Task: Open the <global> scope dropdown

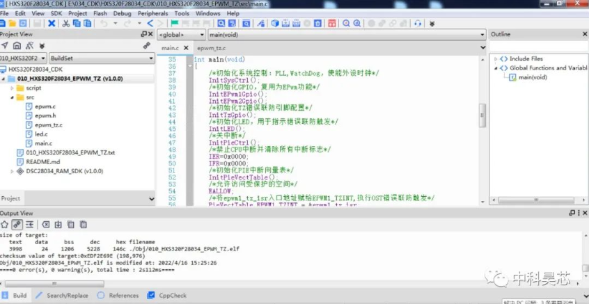Action: tap(182, 35)
